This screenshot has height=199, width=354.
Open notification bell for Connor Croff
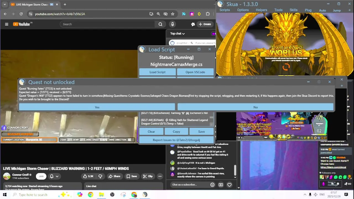(x=51, y=176)
